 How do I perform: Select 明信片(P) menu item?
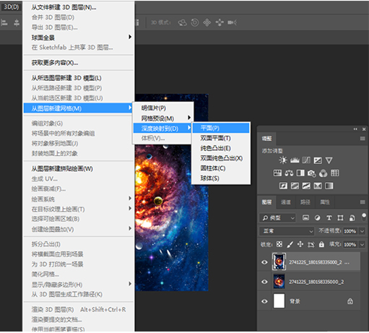pos(162,108)
